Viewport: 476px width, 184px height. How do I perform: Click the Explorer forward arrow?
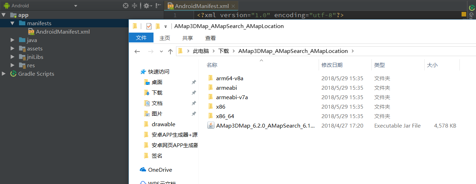tap(151, 51)
